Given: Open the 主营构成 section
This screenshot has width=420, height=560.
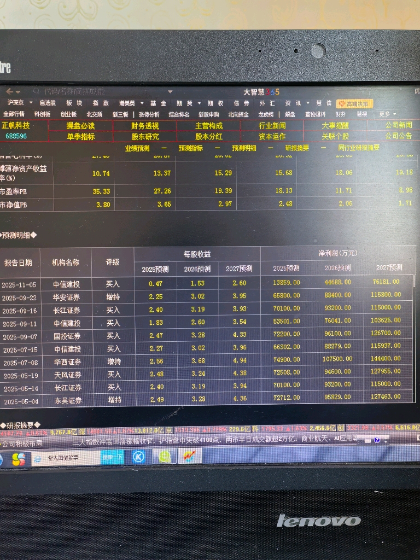Looking at the screenshot, I should tap(209, 126).
